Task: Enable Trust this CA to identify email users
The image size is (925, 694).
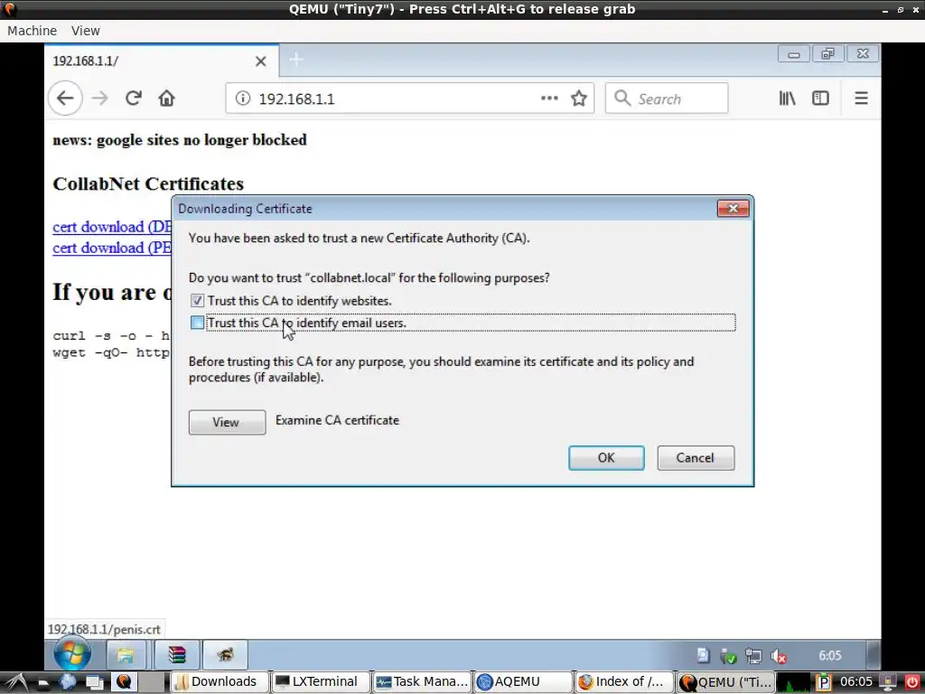Action: (197, 323)
